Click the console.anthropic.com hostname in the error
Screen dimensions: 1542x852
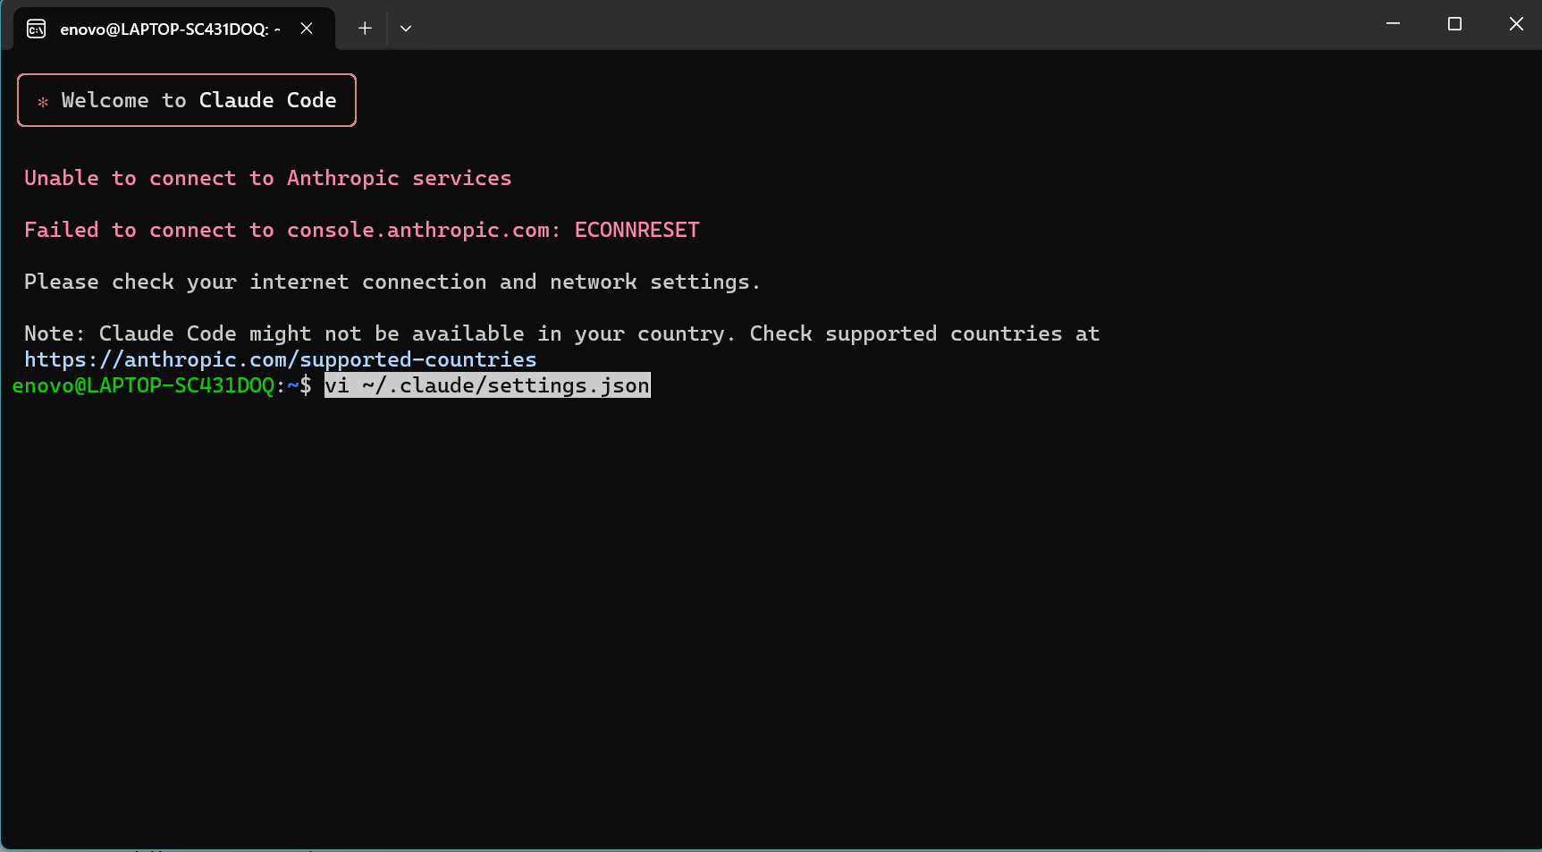(417, 230)
